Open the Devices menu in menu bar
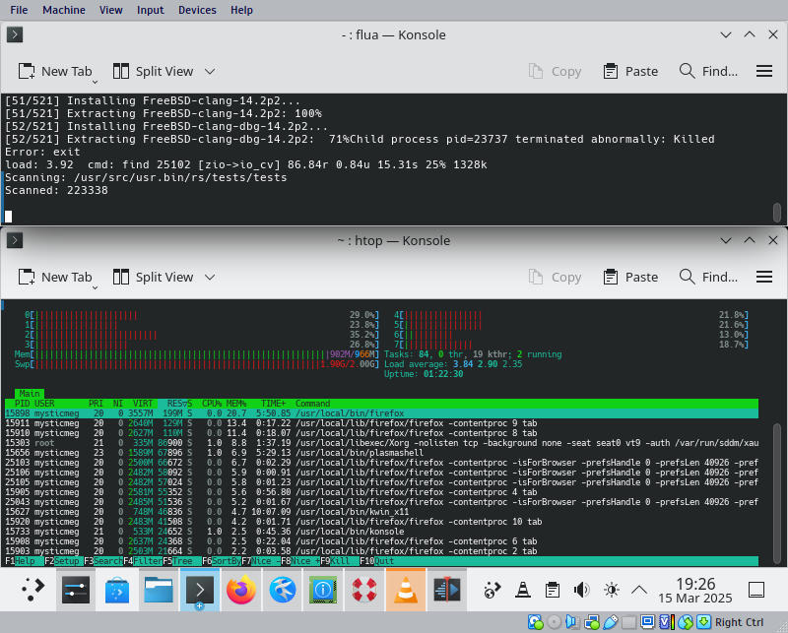The height and width of the screenshot is (633, 788). [x=197, y=10]
